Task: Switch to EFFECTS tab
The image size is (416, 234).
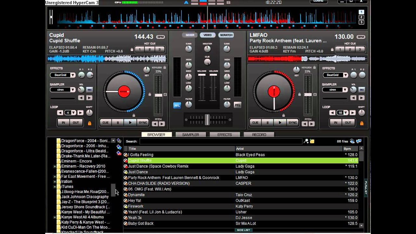Action: (225, 135)
